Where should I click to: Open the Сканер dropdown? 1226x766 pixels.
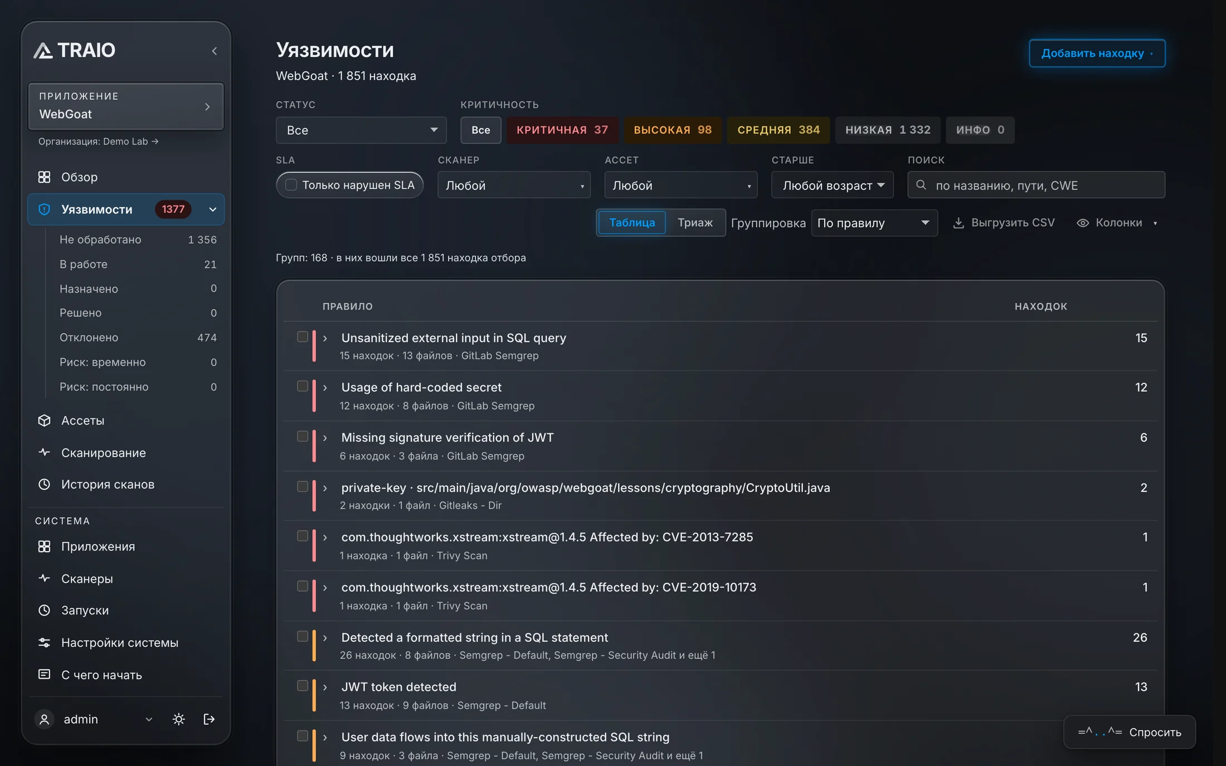tap(514, 185)
